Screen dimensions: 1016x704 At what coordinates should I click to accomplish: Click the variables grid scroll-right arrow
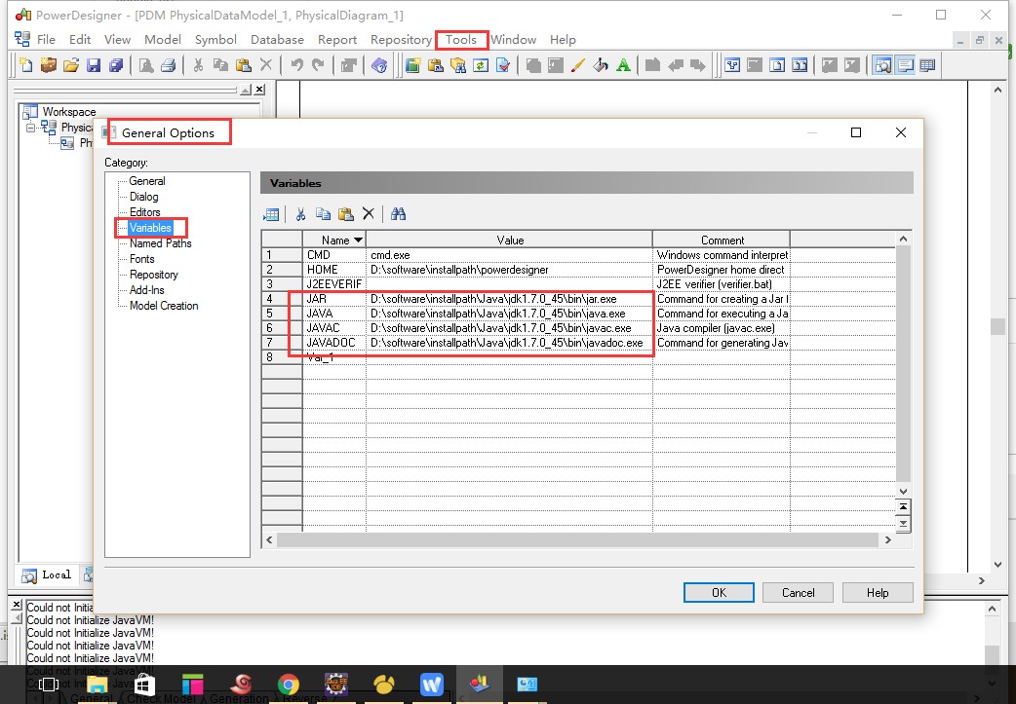coord(887,539)
